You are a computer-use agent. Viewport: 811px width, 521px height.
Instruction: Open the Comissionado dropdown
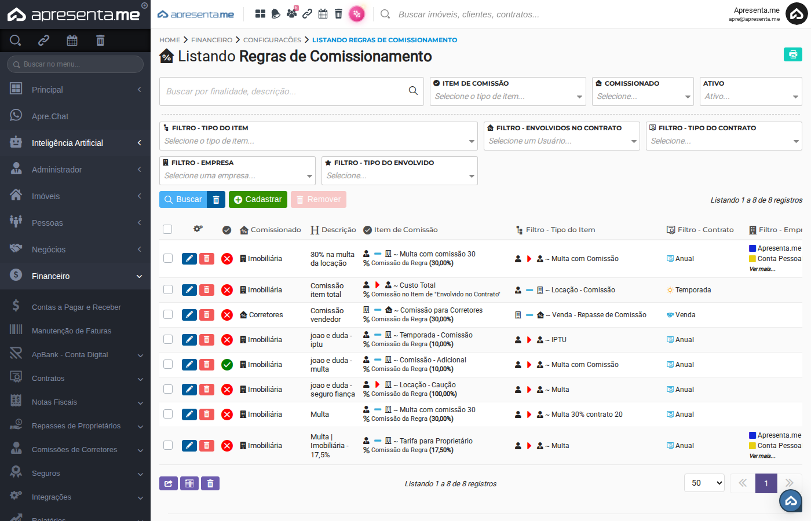coord(643,91)
